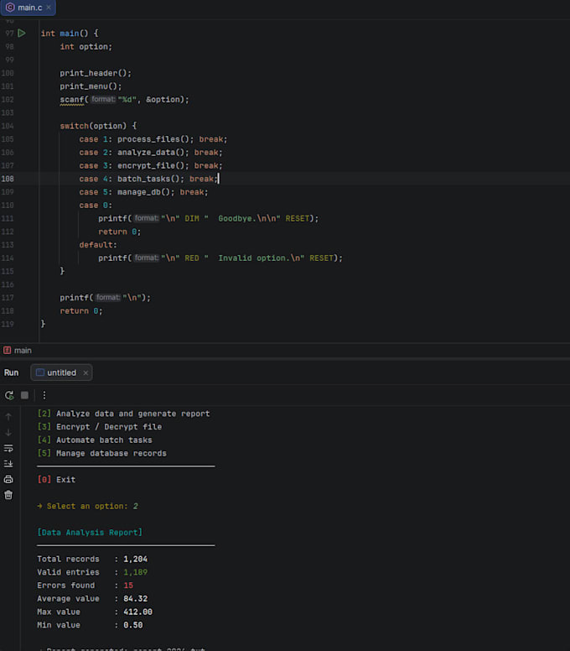Rerun the program with the rerun icon
The height and width of the screenshot is (651, 570).
pos(9,395)
